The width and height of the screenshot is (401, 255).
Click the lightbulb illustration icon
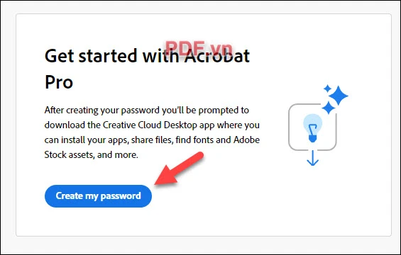[312, 128]
